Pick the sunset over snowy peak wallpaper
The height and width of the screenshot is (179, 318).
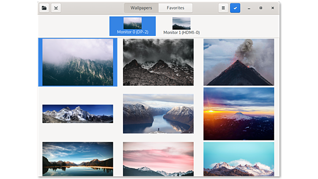tap(238, 114)
